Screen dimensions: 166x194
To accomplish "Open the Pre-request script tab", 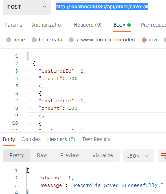I will (153, 25).
